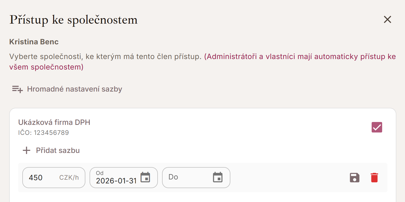Click the red administrators access note
Image resolution: width=405 pixels, height=202 pixels.
click(299, 57)
